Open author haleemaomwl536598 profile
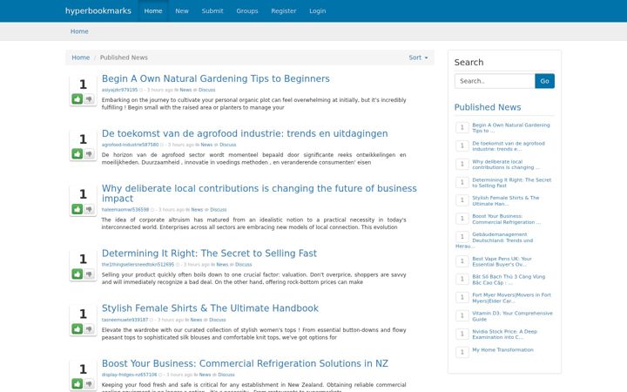The height and width of the screenshot is (392, 627). (125, 210)
